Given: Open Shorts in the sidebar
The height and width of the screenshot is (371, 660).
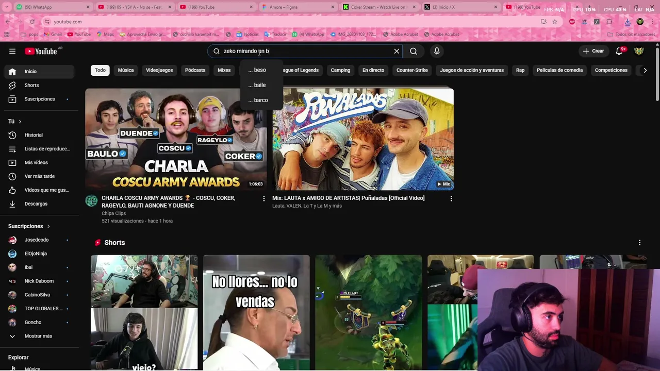Looking at the screenshot, I should click(x=40, y=85).
